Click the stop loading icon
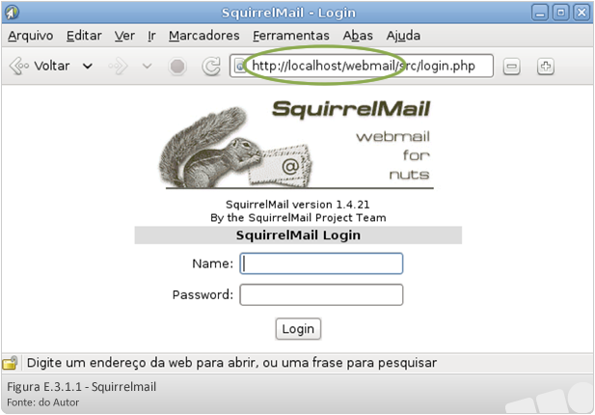Screen dimensions: 595x415 pos(177,66)
